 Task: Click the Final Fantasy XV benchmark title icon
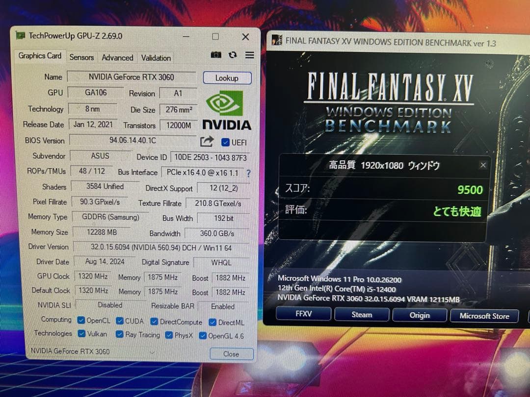coord(277,40)
